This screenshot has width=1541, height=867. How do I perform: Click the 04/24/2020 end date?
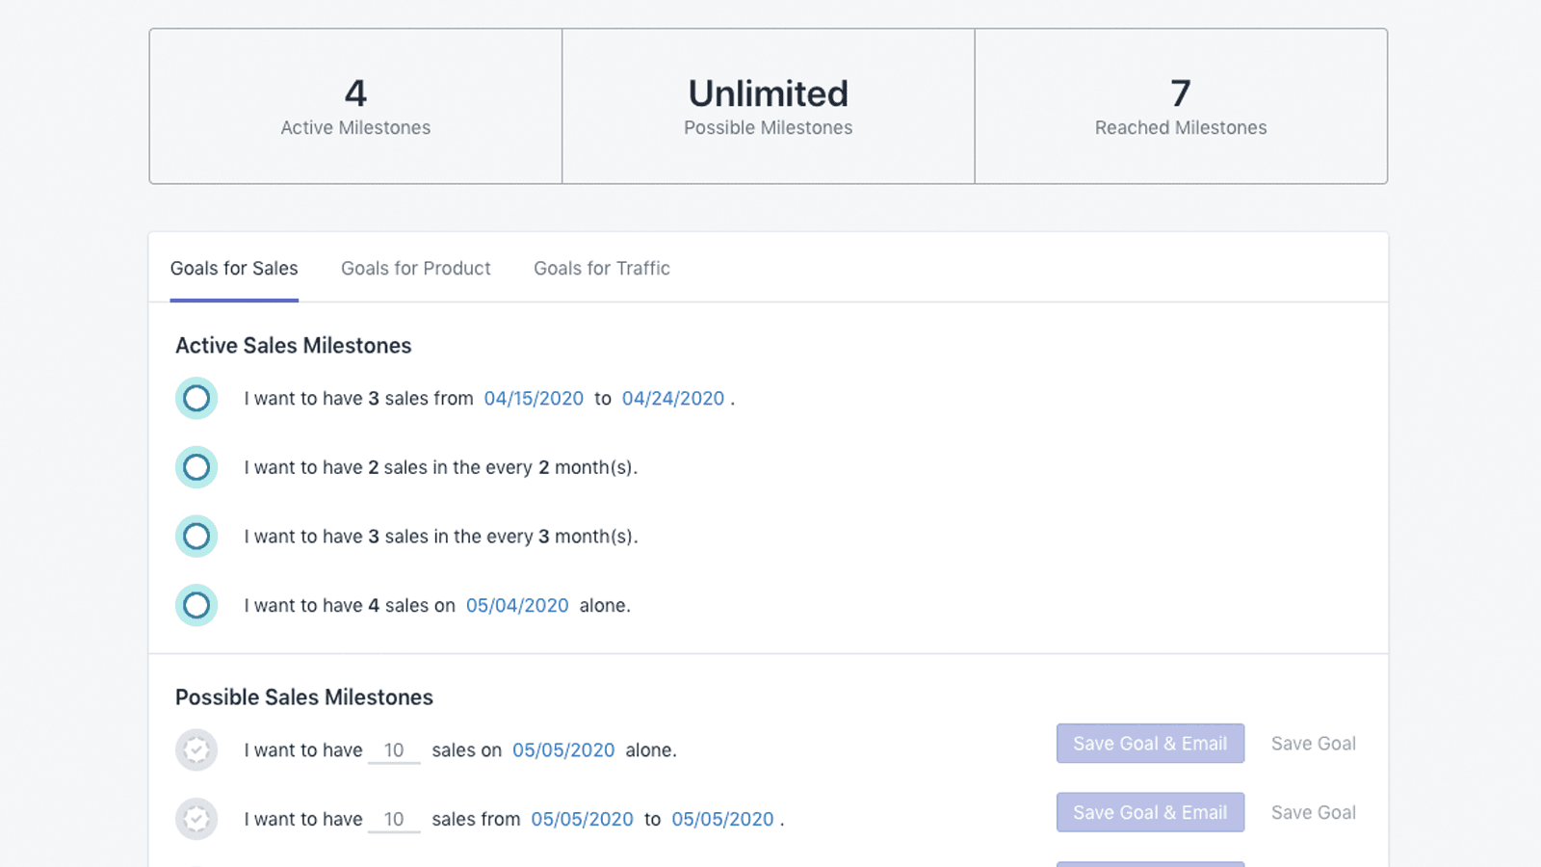(x=673, y=398)
